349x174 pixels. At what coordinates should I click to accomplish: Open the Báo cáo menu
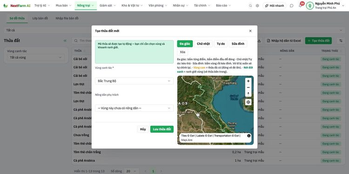click(223, 6)
